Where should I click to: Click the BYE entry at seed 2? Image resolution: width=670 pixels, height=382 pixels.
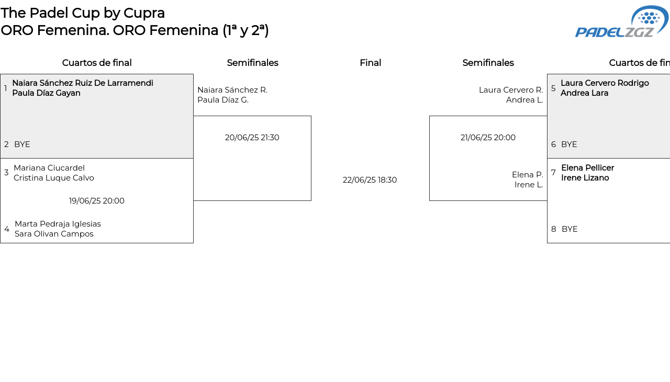22,144
